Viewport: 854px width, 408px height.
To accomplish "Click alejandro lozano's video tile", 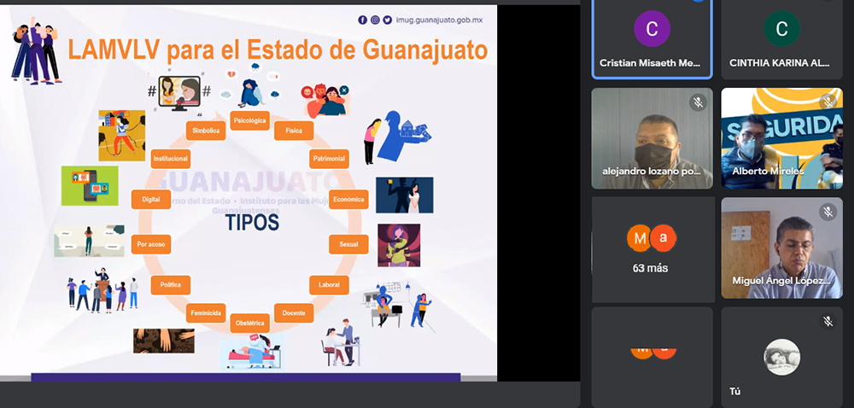I will (x=652, y=137).
